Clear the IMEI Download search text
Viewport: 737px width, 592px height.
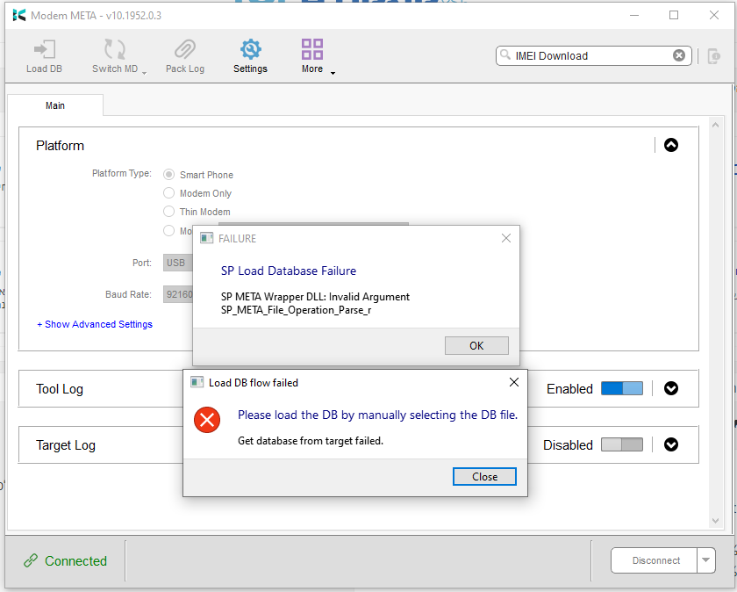point(679,55)
